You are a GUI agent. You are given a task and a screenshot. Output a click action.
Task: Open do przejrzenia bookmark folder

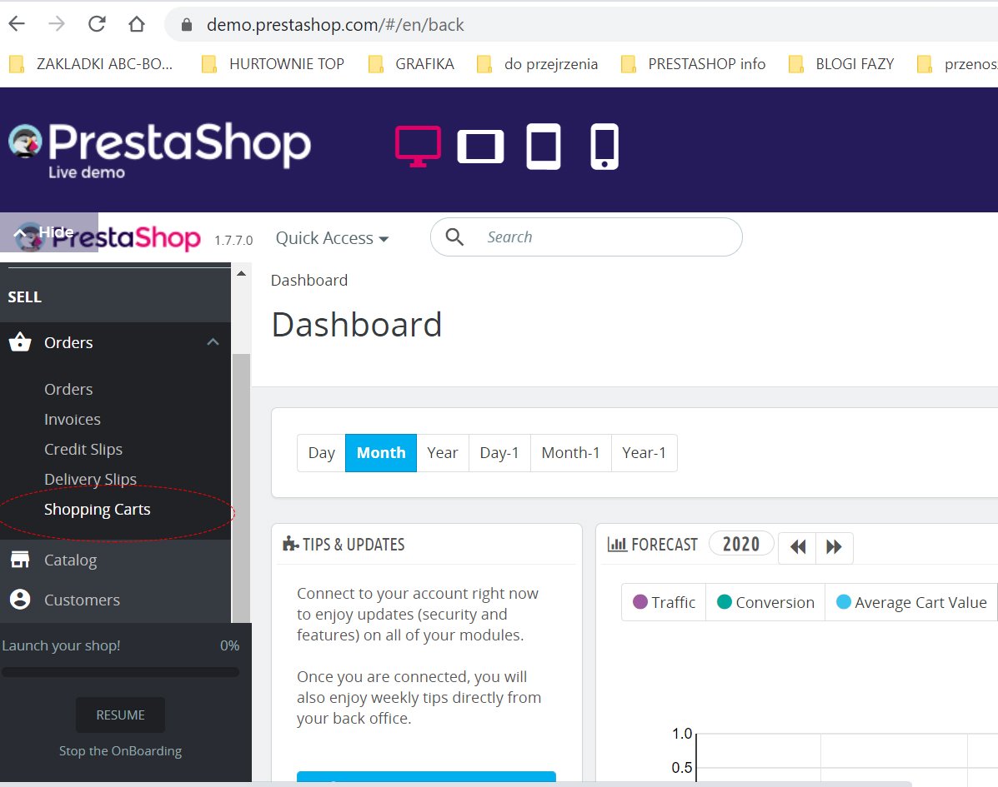(537, 63)
